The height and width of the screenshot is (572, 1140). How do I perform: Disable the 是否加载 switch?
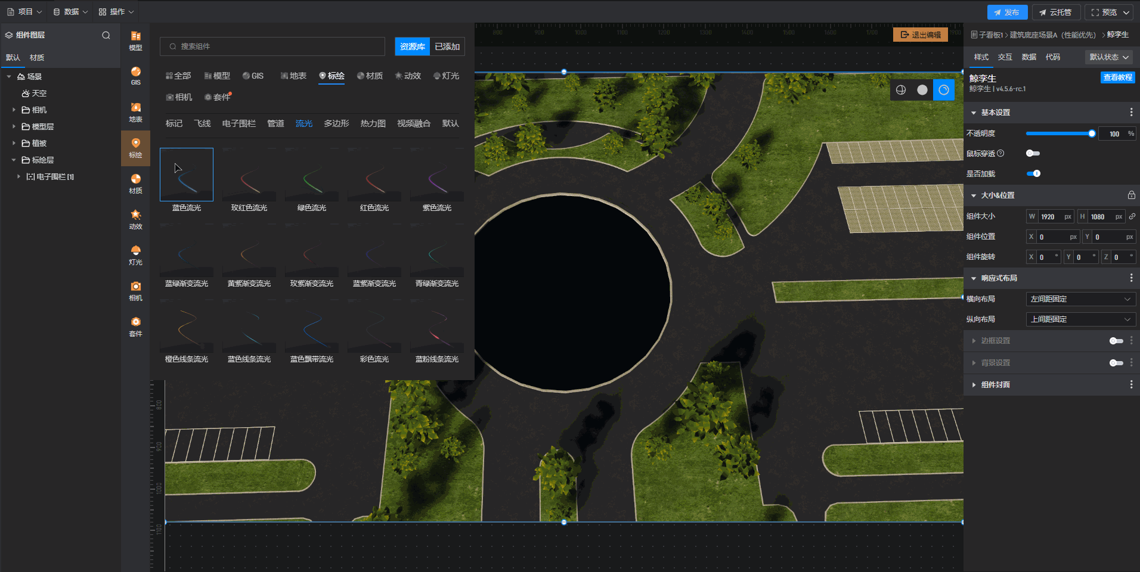click(1033, 174)
